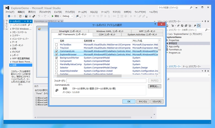The image size is (215, 128).
Task: Click the Toolbox search magnifier icon
Action: tap(29, 25)
